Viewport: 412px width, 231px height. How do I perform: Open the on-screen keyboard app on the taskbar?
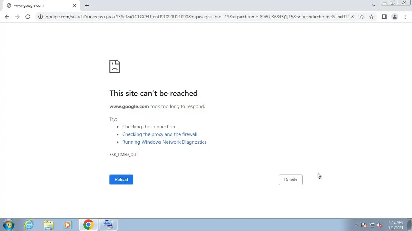(x=108, y=225)
